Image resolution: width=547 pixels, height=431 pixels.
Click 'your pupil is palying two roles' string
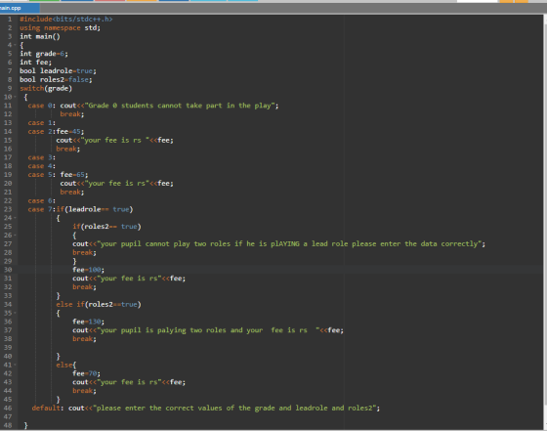tap(208, 330)
